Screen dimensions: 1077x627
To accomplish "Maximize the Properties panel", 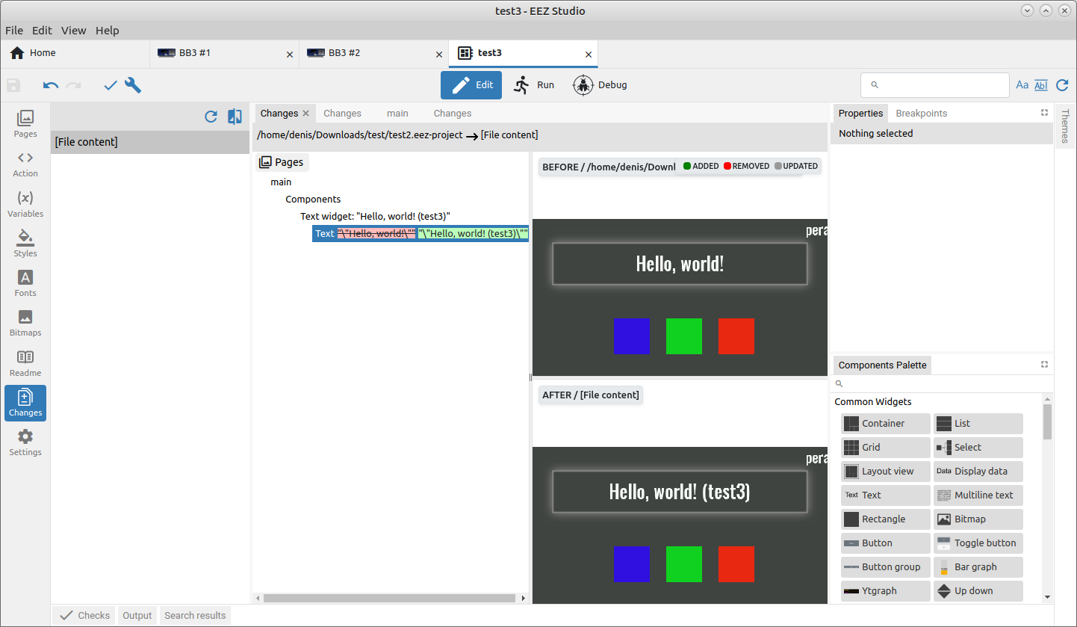I will tap(1044, 113).
